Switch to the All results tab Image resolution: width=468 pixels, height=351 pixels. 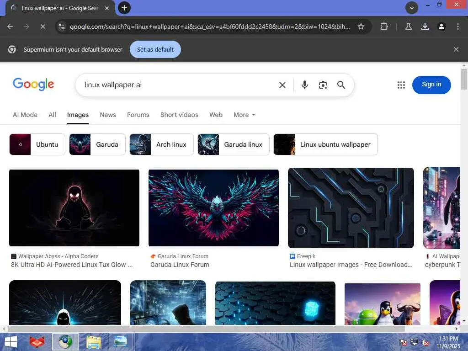[x=52, y=115]
